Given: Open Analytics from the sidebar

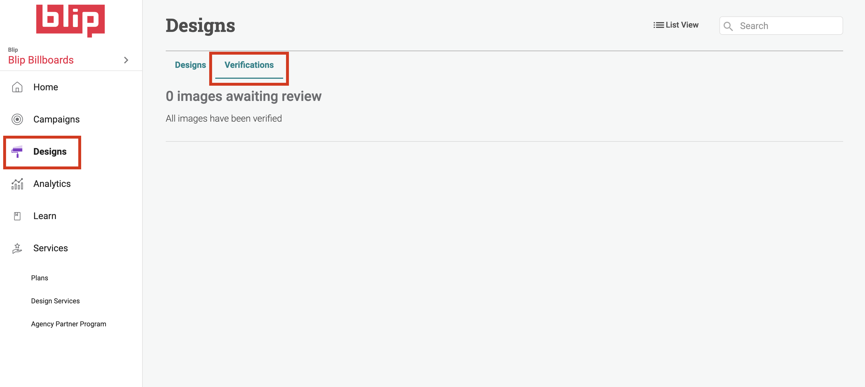Looking at the screenshot, I should tap(52, 184).
